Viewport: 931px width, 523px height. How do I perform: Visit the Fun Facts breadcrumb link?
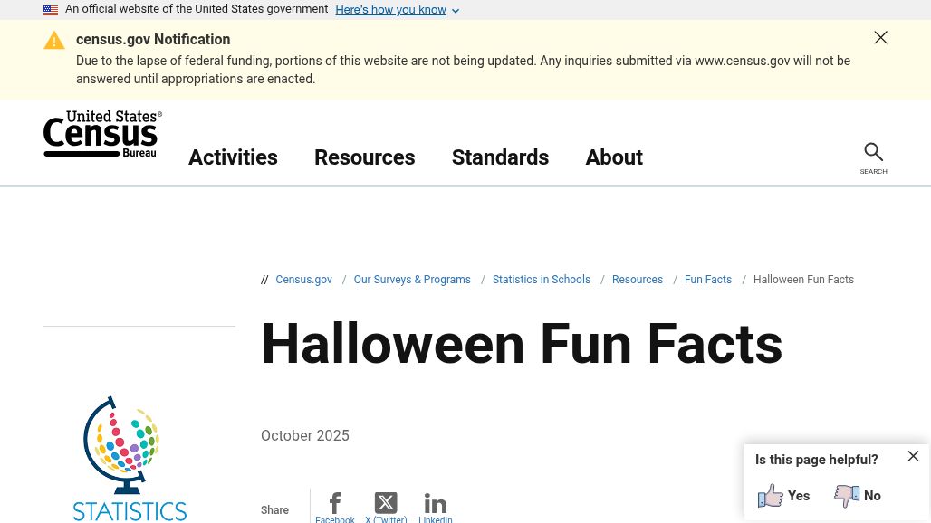[707, 280]
